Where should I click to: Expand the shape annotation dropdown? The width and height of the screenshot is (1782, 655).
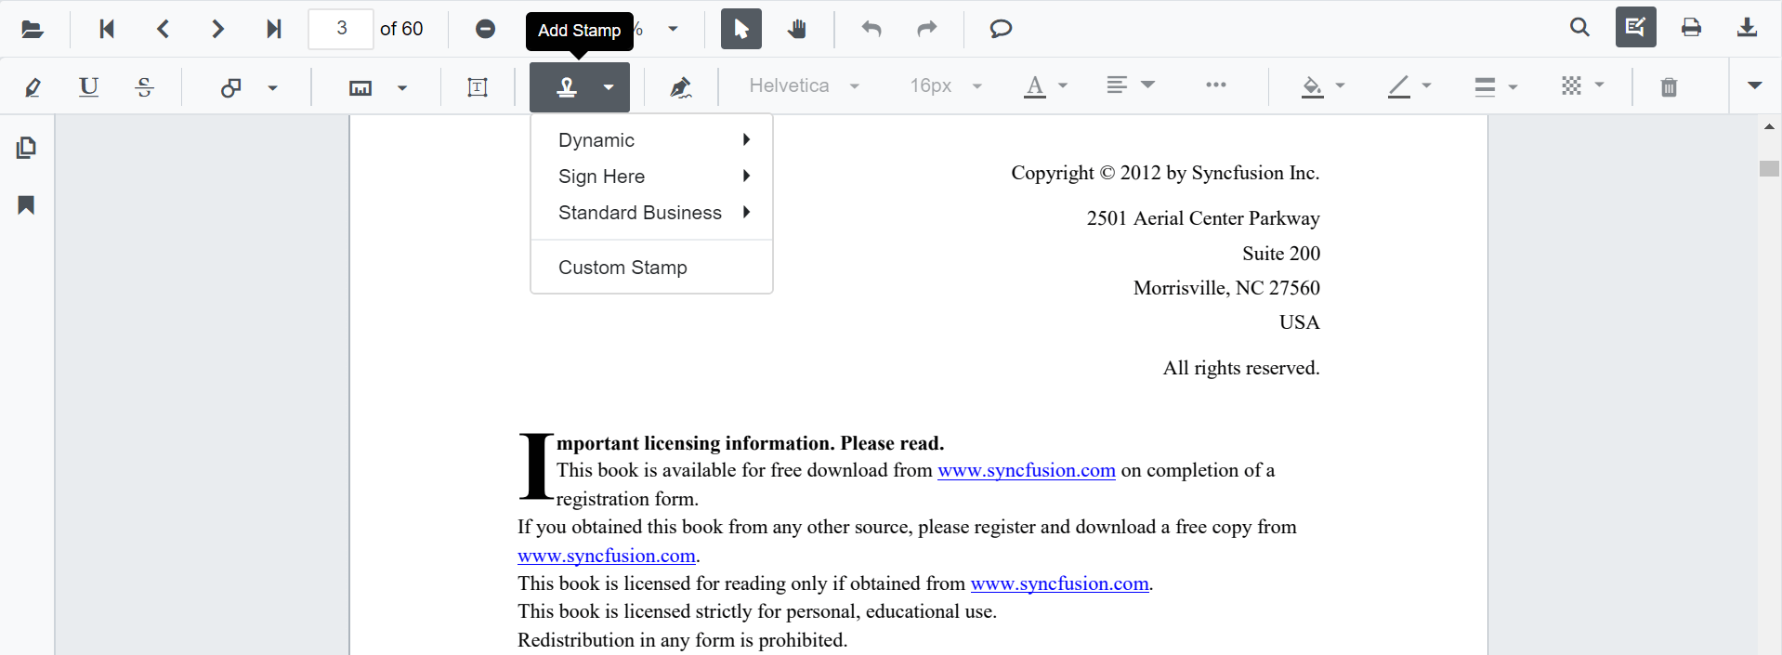pyautogui.click(x=272, y=87)
